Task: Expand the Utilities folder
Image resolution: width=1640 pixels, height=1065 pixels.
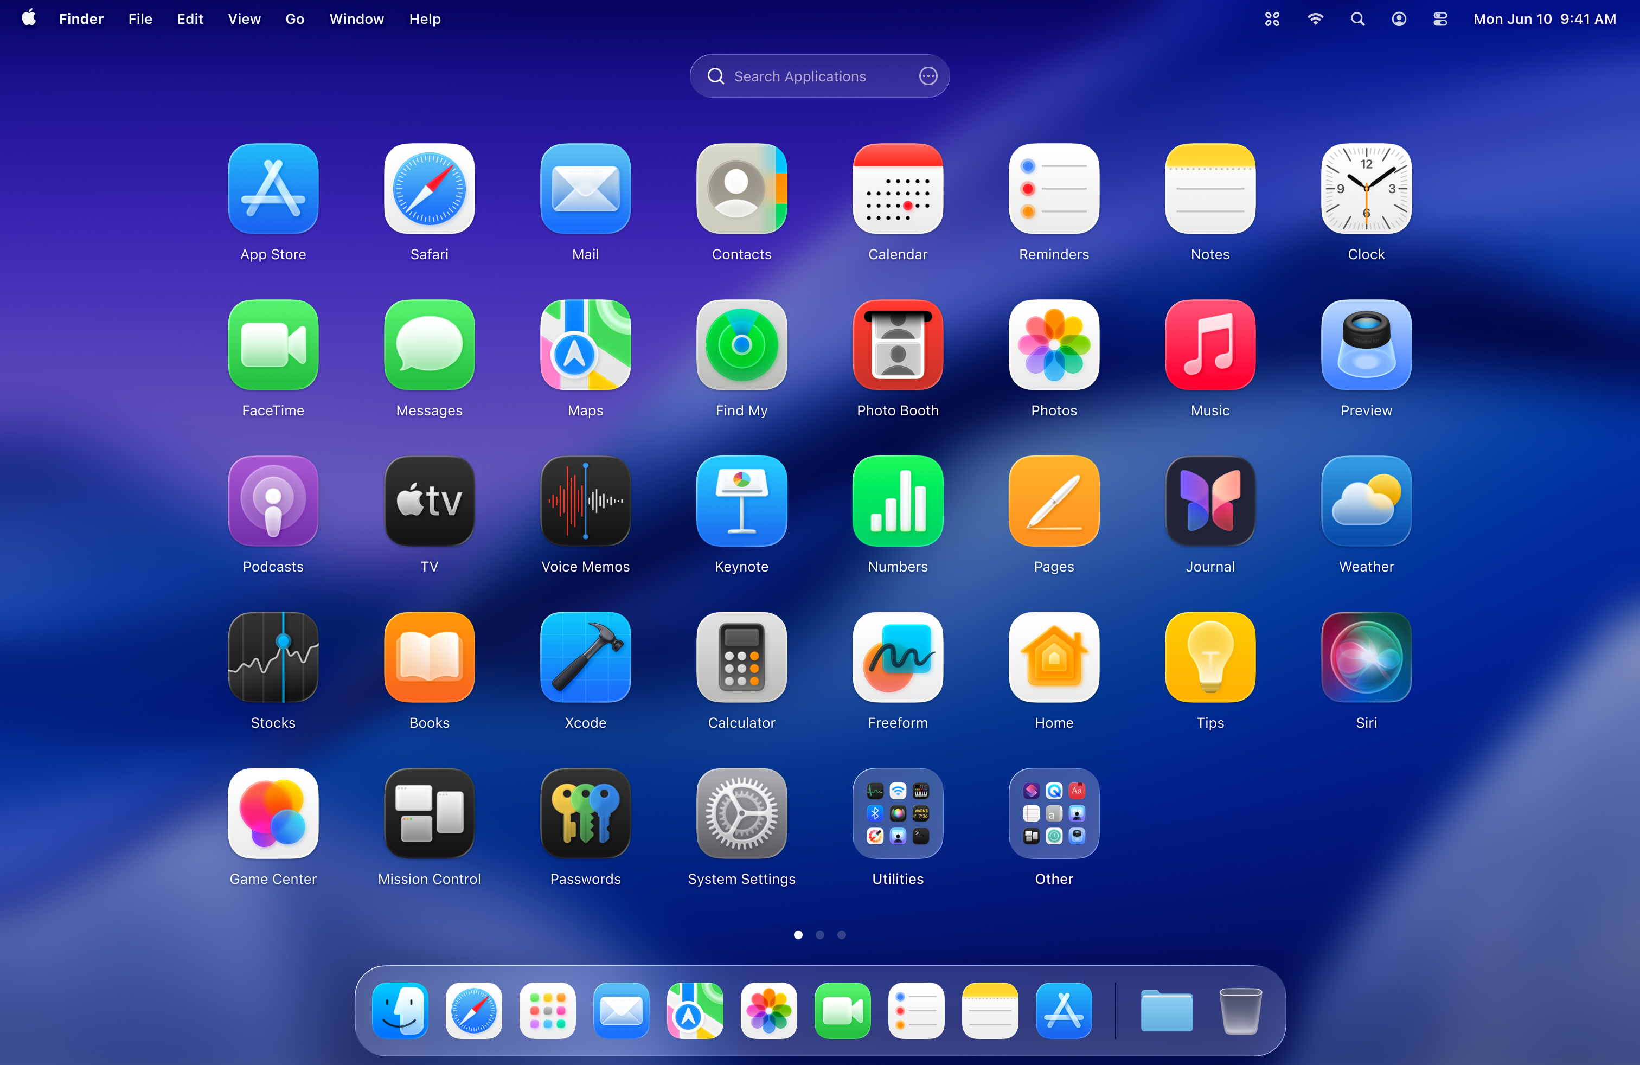Action: (x=898, y=813)
